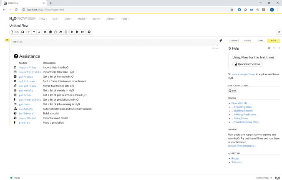Cut the cell with the scissors icon
The height and width of the screenshot is (180, 282).
pyautogui.click(x=45, y=32)
